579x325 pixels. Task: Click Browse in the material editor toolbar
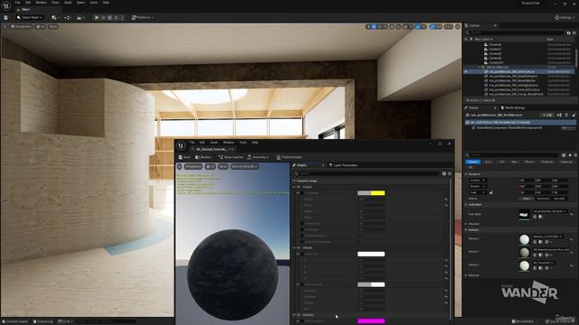tap(203, 157)
